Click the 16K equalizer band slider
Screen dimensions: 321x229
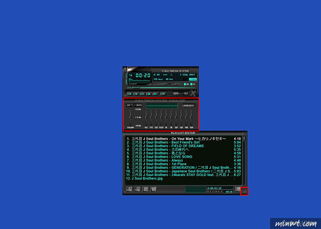coord(191,118)
